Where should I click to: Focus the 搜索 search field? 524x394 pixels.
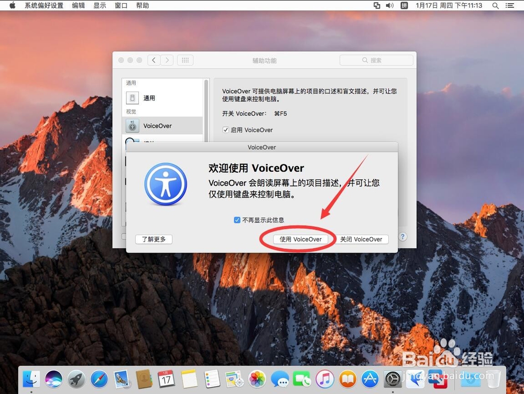click(376, 60)
